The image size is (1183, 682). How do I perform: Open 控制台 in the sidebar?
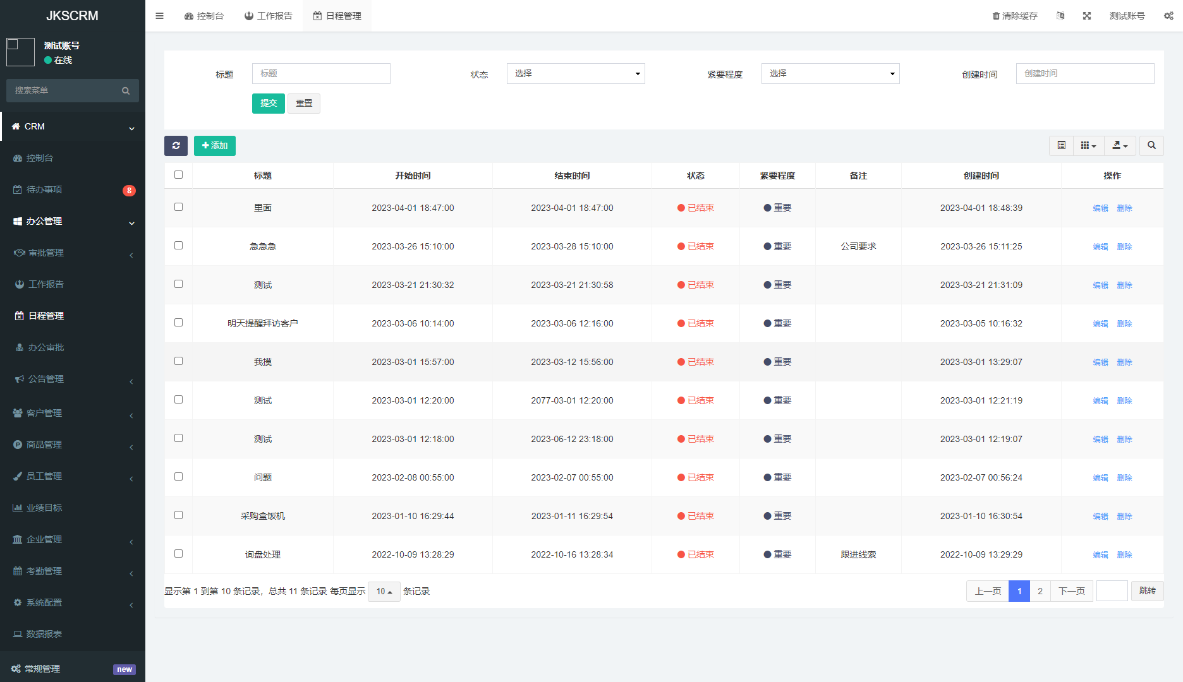pyautogui.click(x=73, y=158)
